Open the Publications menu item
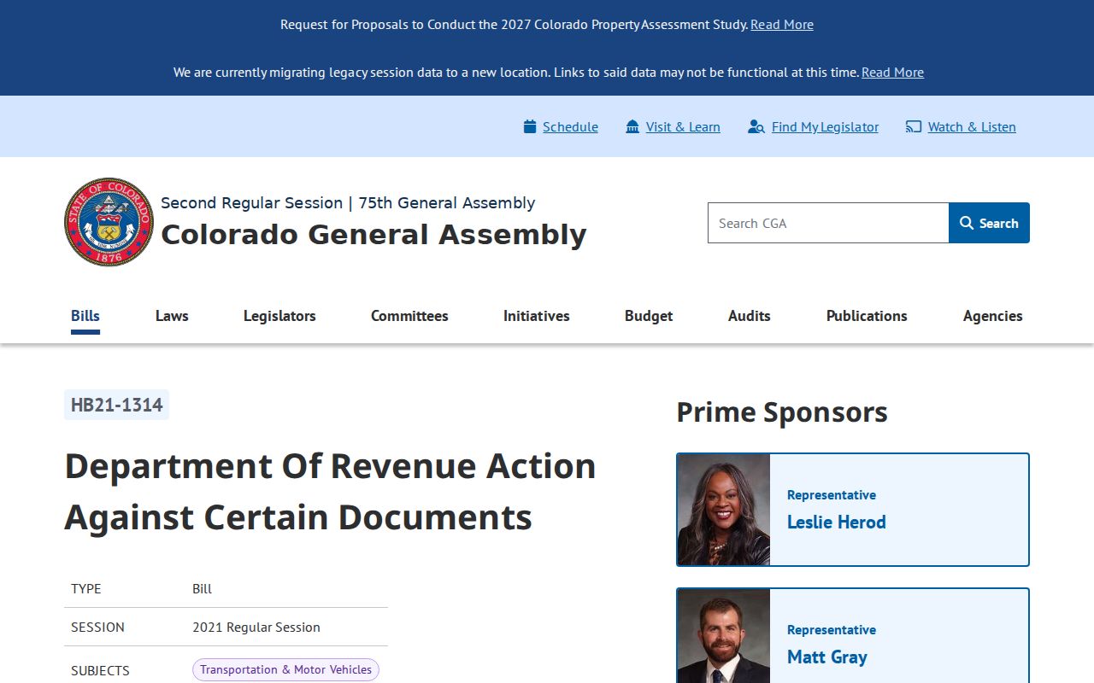1094x683 pixels. click(x=867, y=316)
